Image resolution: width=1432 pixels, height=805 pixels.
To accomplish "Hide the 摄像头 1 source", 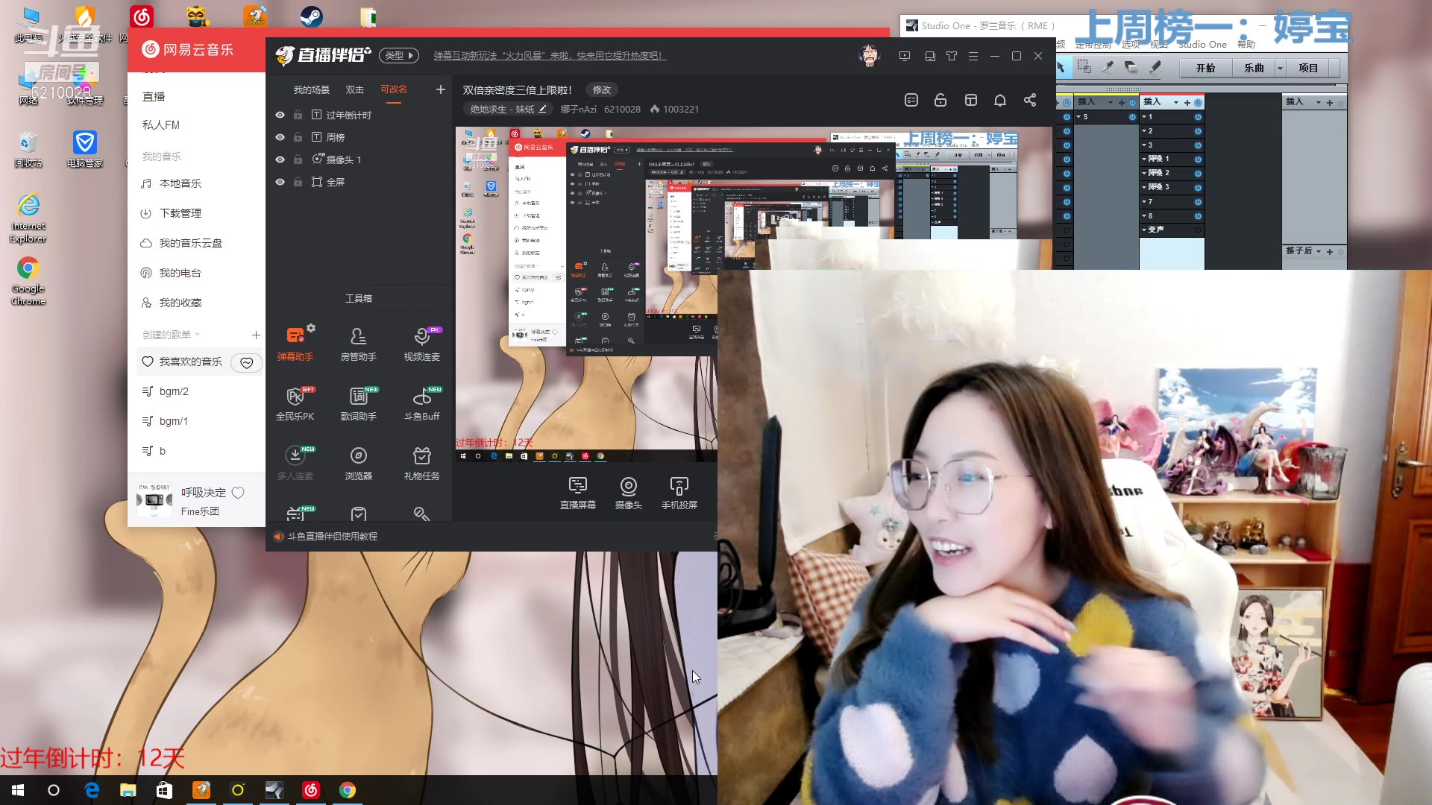I will coord(280,160).
